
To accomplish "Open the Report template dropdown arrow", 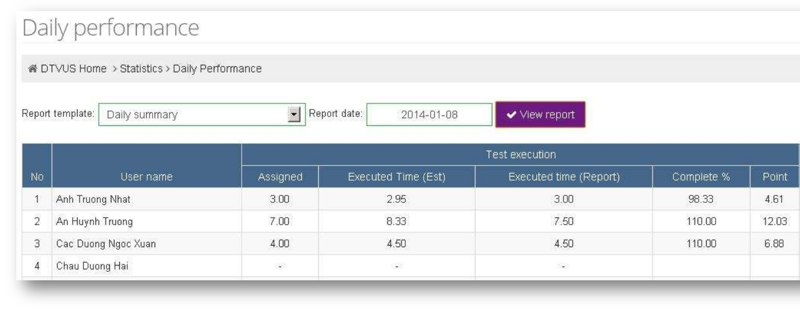I will coord(296,114).
